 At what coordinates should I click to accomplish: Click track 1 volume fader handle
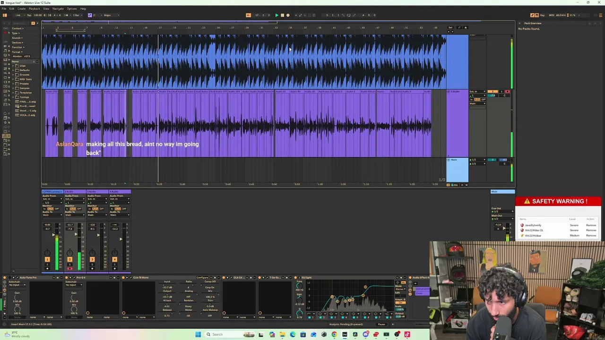(54, 235)
